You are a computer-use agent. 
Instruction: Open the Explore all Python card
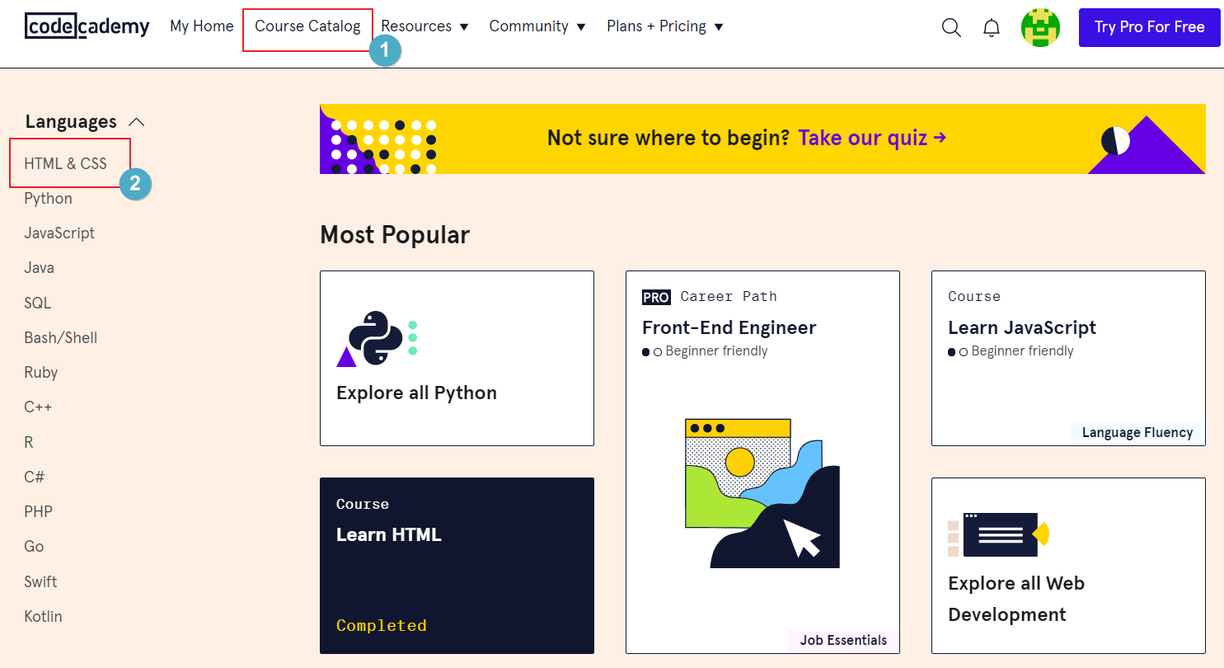(x=457, y=358)
